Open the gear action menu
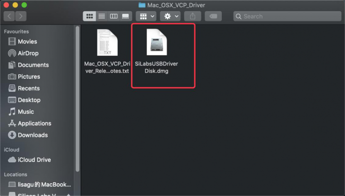The image size is (345, 196). tap(171, 16)
